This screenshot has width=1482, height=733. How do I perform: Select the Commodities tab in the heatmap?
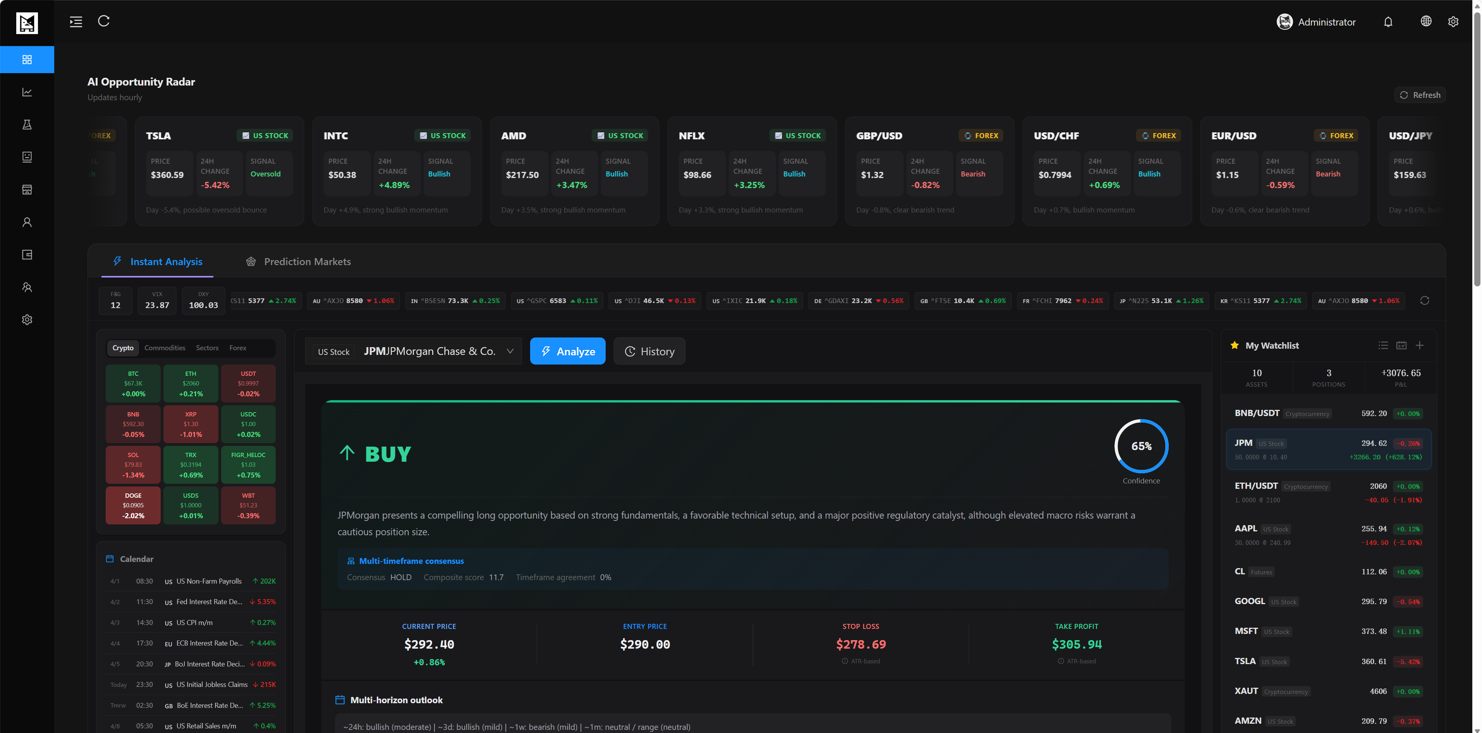(x=165, y=348)
